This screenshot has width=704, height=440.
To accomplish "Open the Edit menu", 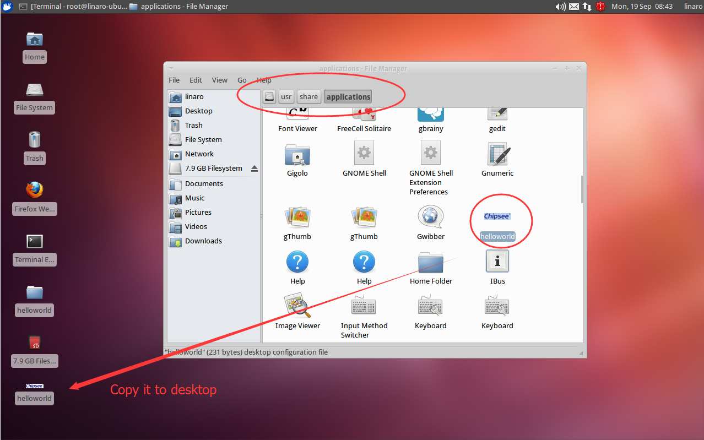I will coord(196,80).
